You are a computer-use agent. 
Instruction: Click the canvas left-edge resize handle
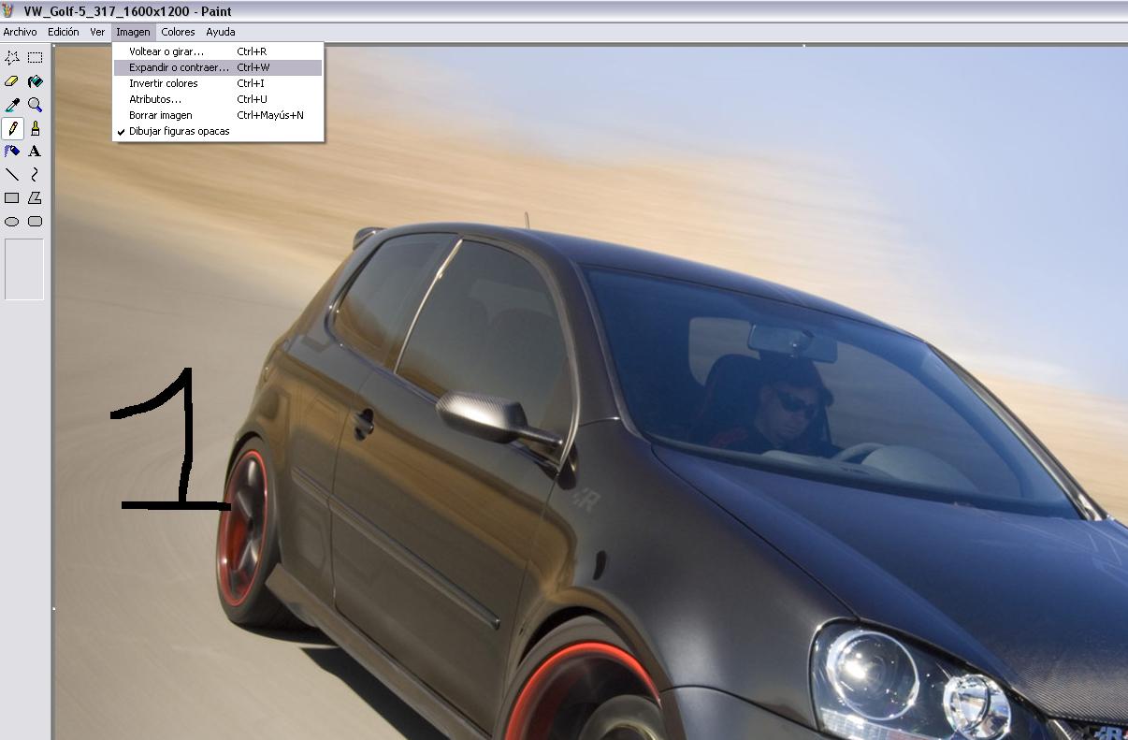pyautogui.click(x=54, y=609)
